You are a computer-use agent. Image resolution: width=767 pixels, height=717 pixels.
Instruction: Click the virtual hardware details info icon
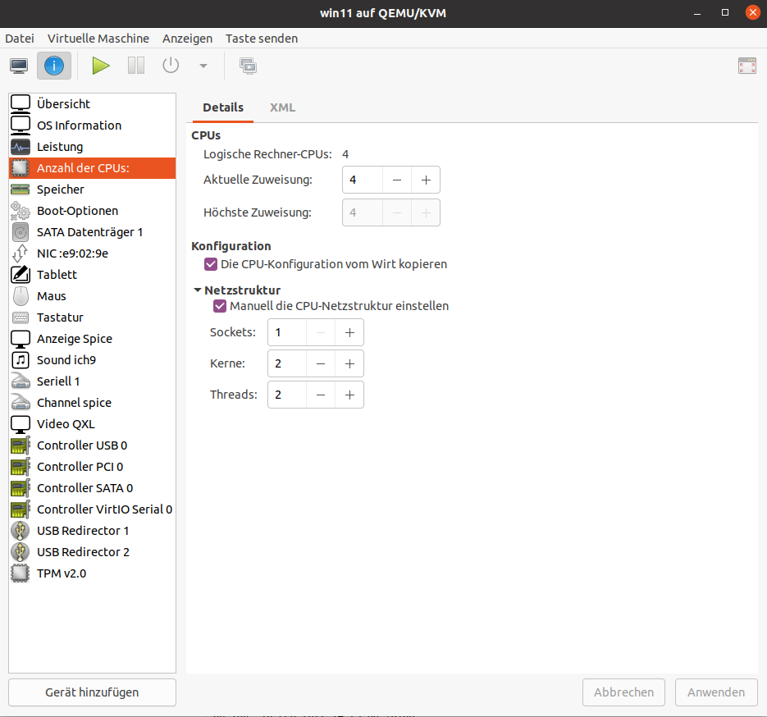[x=53, y=66]
